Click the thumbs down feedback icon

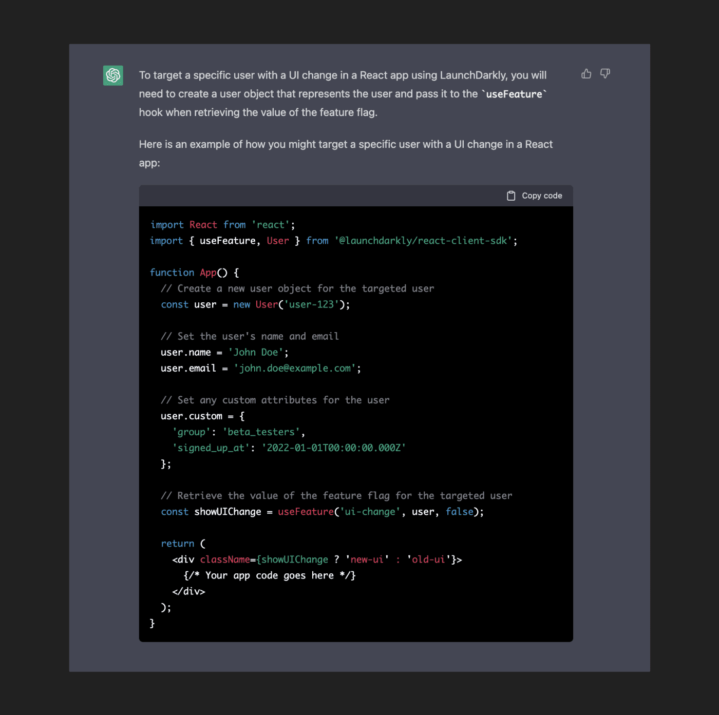click(x=606, y=74)
